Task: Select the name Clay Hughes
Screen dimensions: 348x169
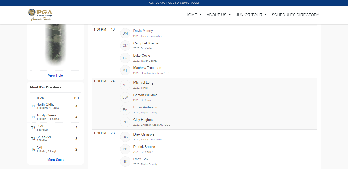Action: click(x=143, y=120)
